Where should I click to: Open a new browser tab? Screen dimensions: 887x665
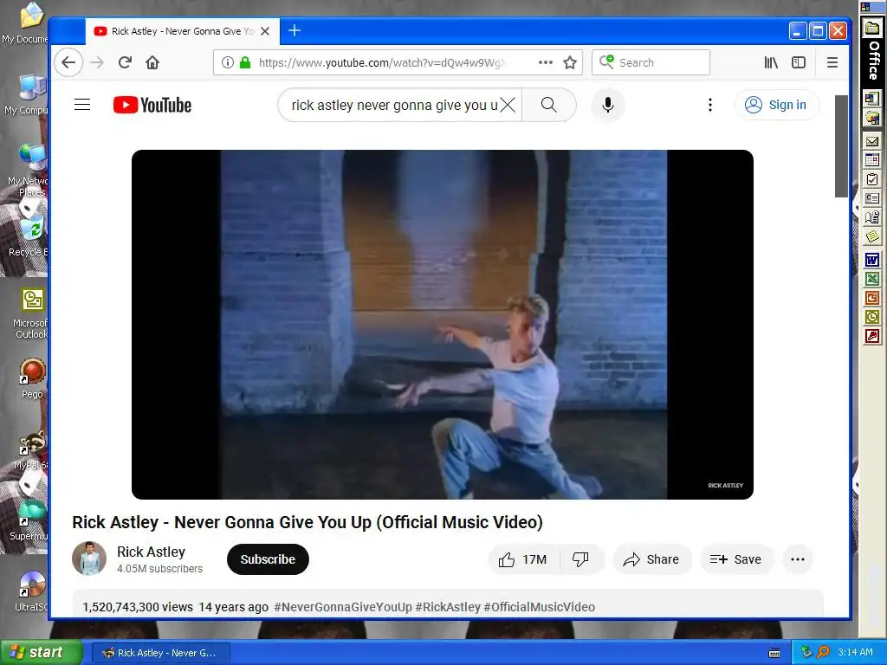(x=295, y=30)
